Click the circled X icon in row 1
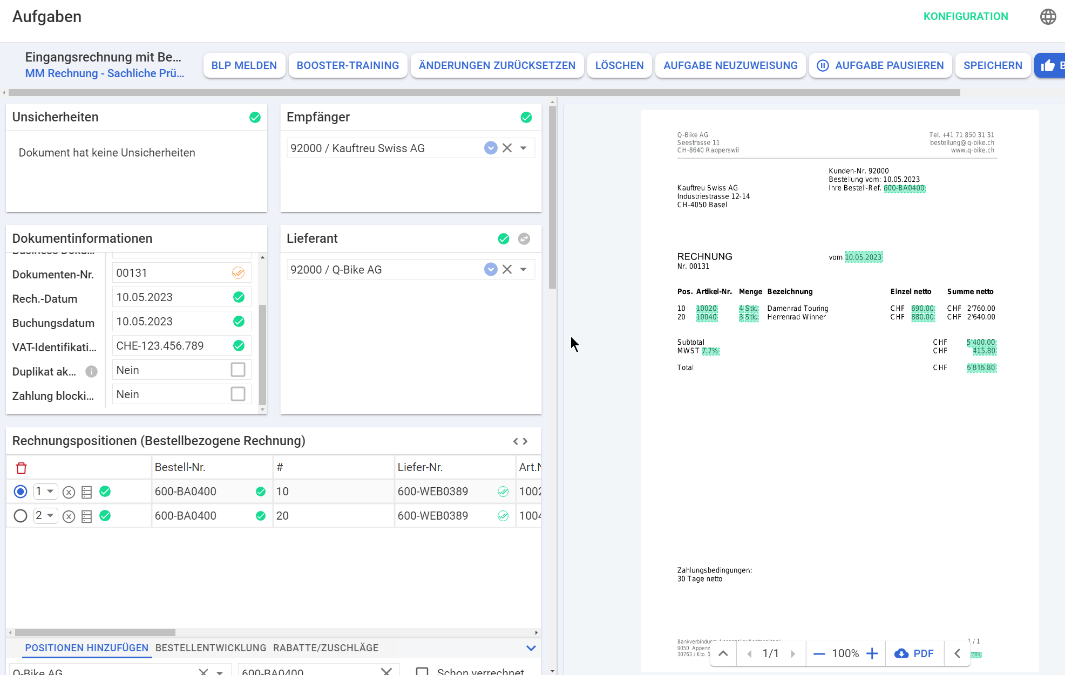Viewport: 1065px width, 675px height. pos(69,492)
